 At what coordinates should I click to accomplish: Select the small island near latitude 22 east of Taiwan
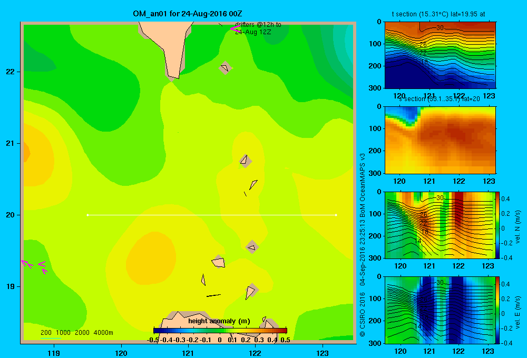tap(225, 68)
